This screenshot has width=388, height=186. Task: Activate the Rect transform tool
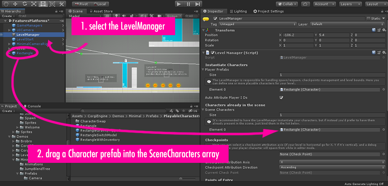pos(43,4)
